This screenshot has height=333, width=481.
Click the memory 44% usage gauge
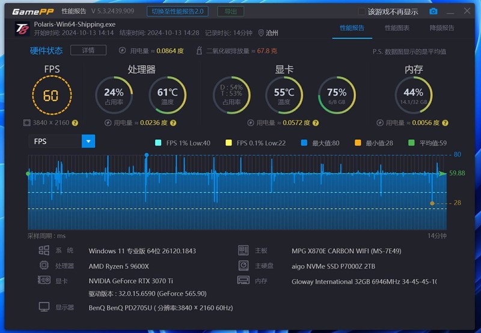coord(414,95)
